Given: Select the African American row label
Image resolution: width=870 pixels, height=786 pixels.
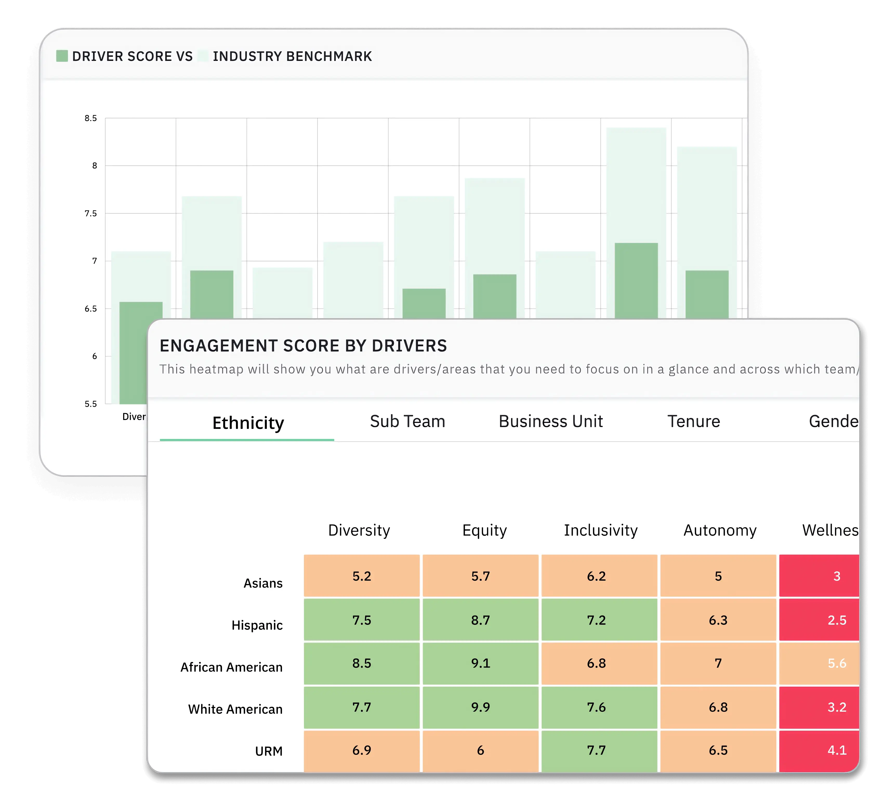Looking at the screenshot, I should (231, 667).
